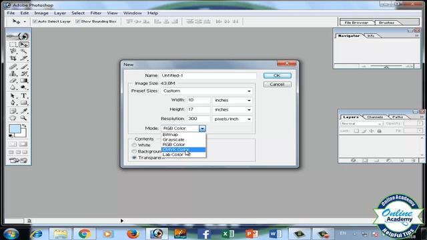Click the foreground color swatch
Viewport: 427px width, 240px height.
click(x=15, y=129)
